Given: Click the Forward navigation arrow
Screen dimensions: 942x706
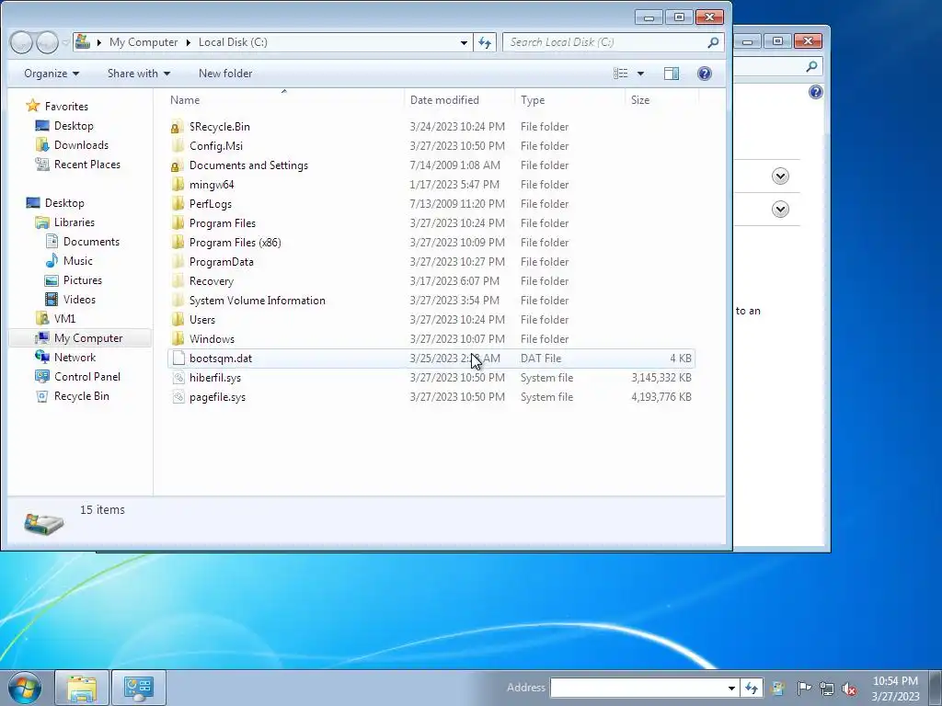Looking at the screenshot, I should pyautogui.click(x=47, y=42).
